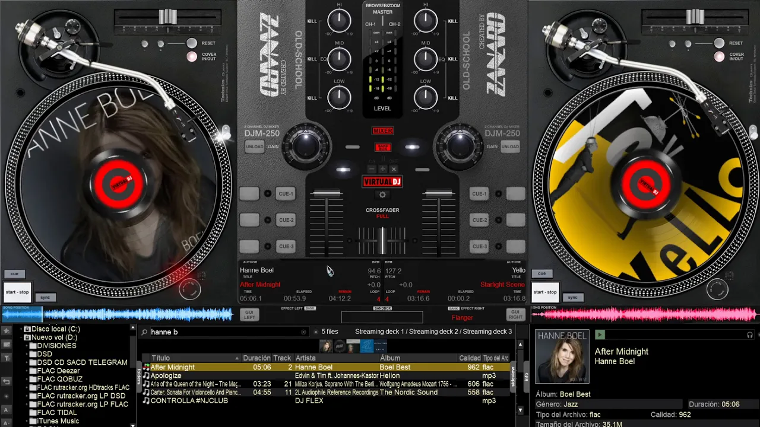Click the search magnifier icon

[144, 332]
